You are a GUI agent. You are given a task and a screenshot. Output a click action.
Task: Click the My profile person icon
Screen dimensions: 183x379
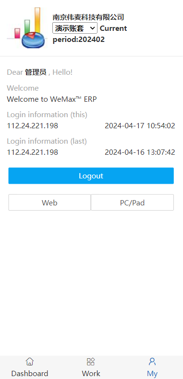point(152,362)
